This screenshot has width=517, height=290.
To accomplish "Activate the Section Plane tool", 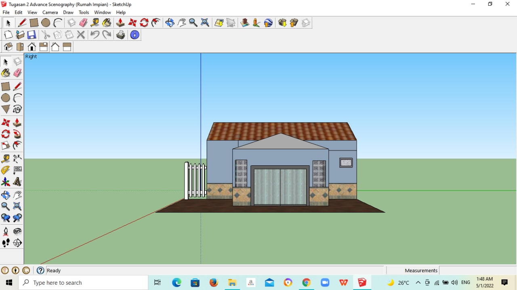I will [x=17, y=243].
